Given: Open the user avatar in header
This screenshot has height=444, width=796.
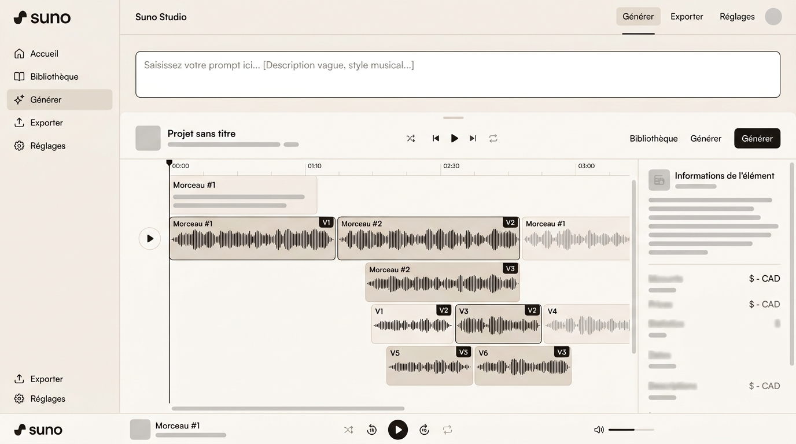Looking at the screenshot, I should [x=773, y=17].
